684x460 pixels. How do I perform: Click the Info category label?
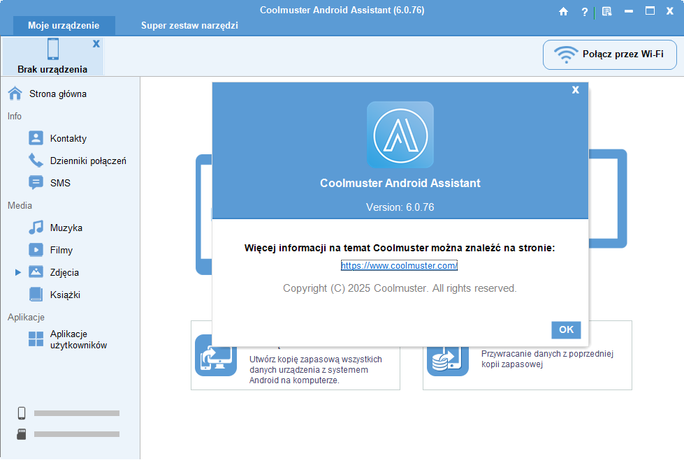(x=15, y=116)
